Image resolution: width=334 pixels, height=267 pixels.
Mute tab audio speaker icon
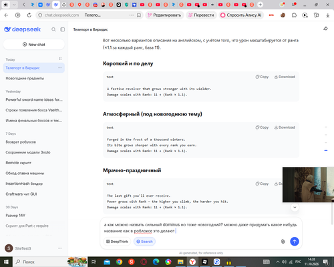(6, 5)
